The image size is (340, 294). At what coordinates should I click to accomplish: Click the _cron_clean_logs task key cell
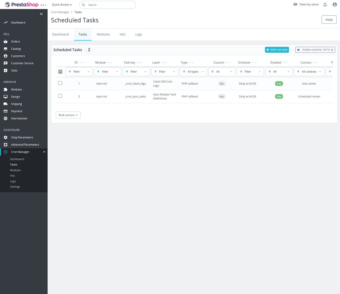tap(135, 84)
